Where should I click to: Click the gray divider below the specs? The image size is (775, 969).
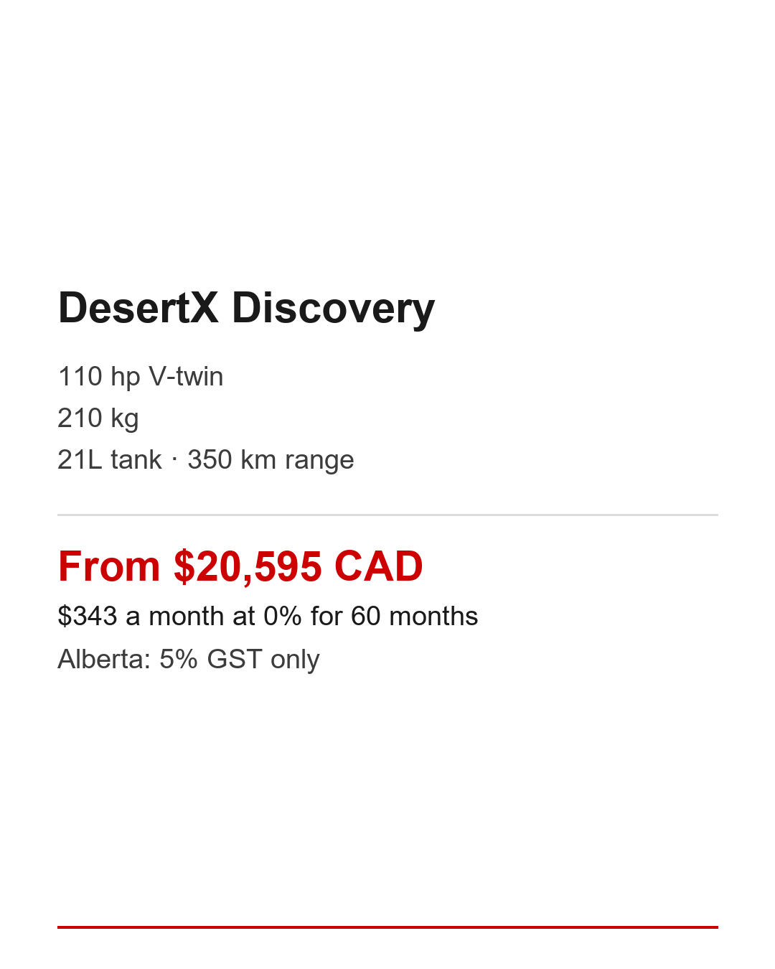(x=387, y=515)
